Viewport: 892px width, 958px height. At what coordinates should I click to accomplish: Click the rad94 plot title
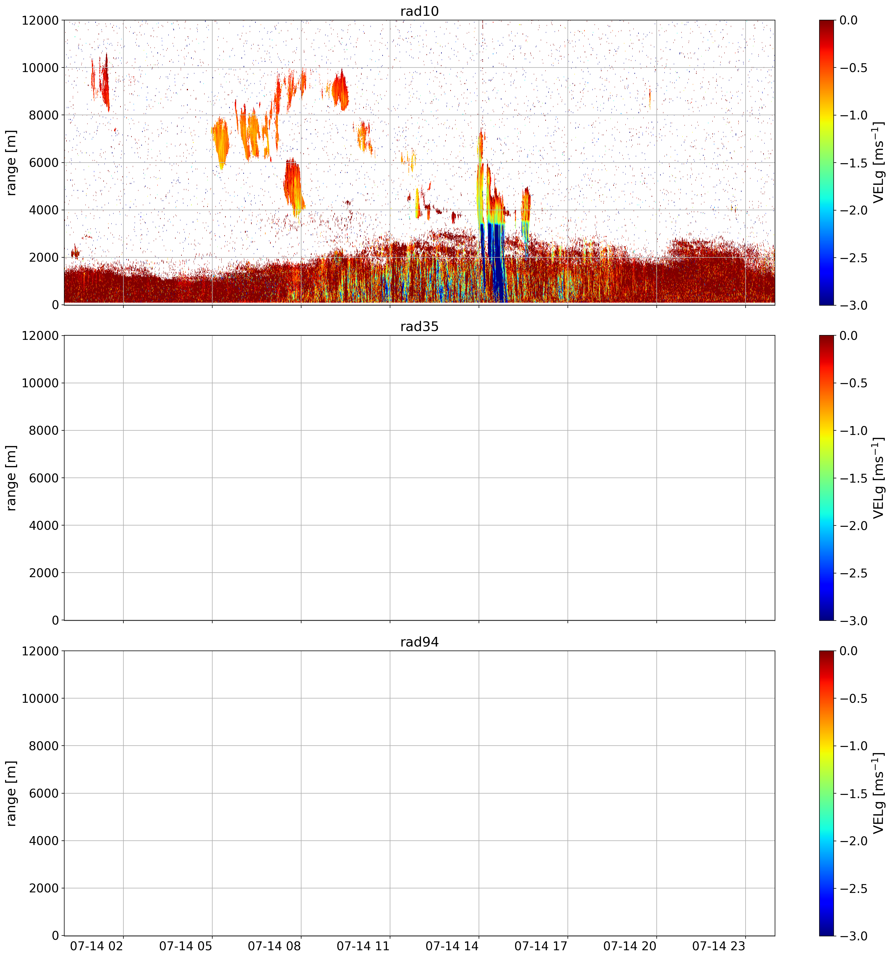point(419,642)
